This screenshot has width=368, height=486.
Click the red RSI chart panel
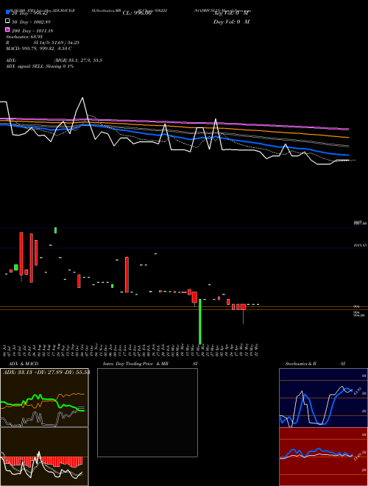coord(323,457)
